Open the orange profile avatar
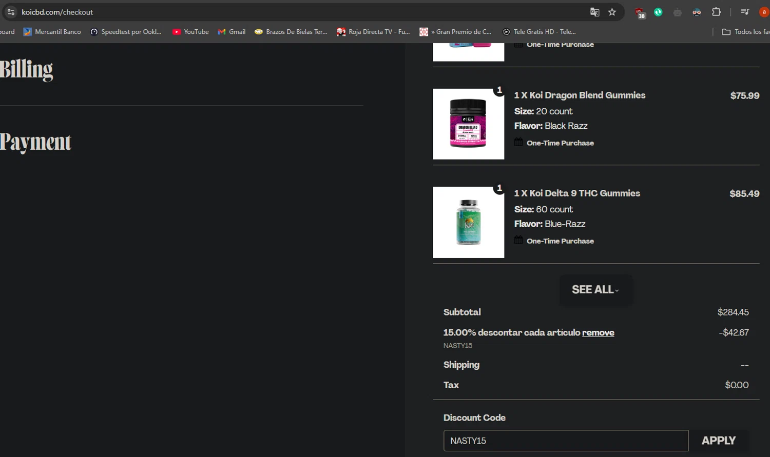 [x=764, y=12]
